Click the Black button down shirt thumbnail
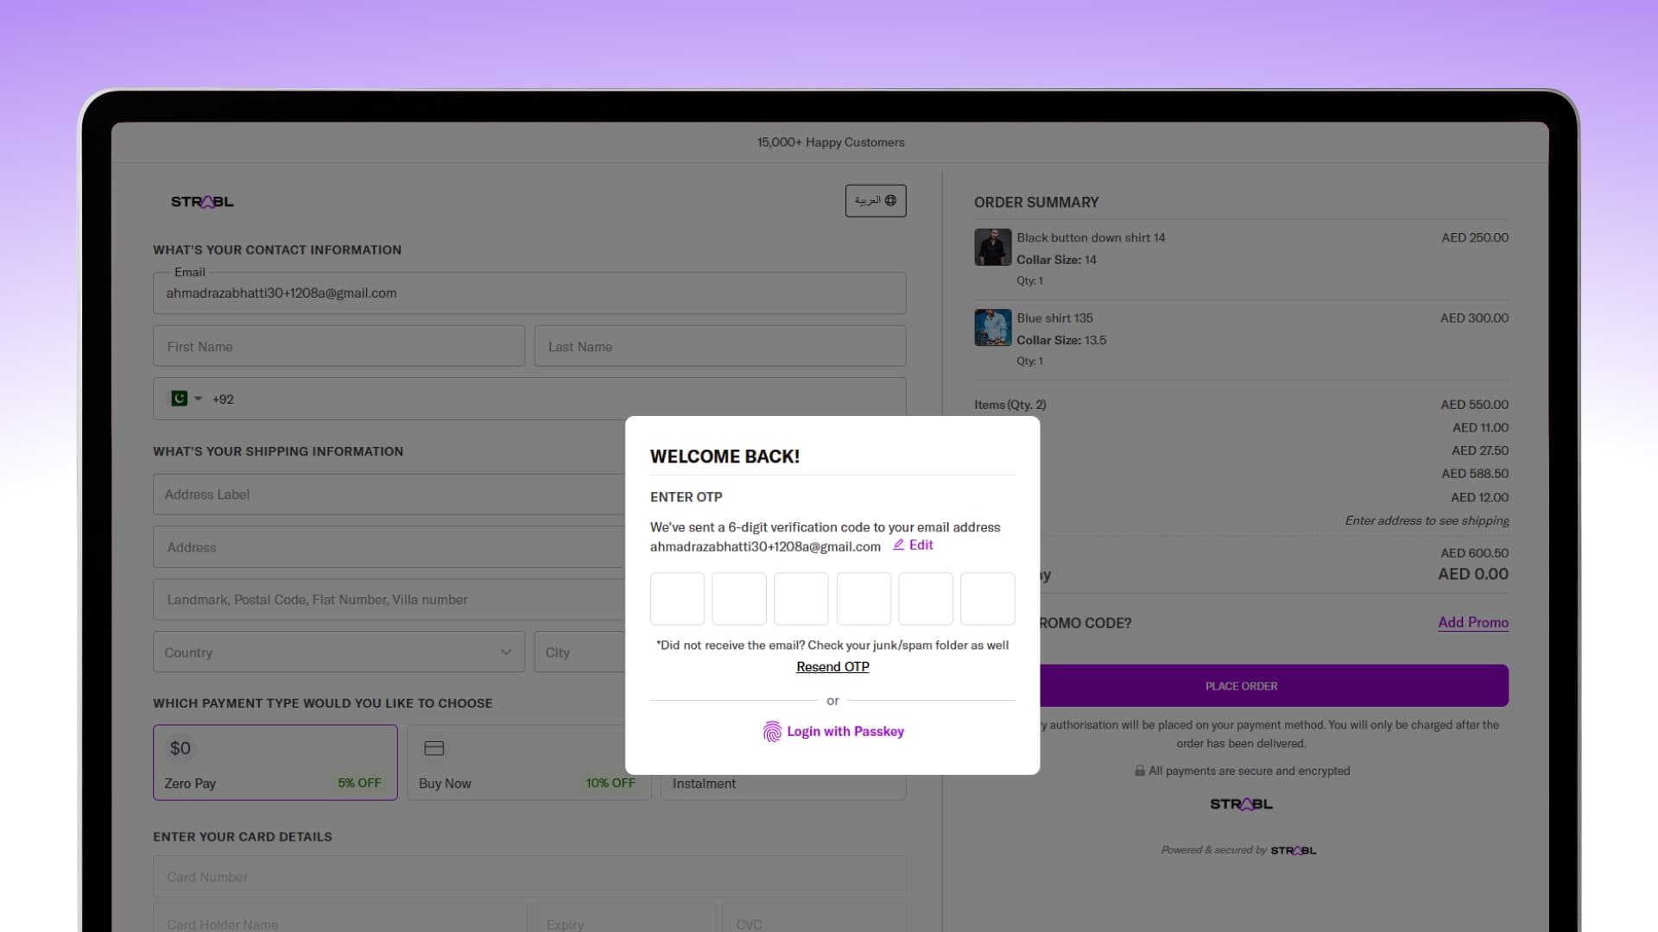The height and width of the screenshot is (932, 1658). pos(992,248)
